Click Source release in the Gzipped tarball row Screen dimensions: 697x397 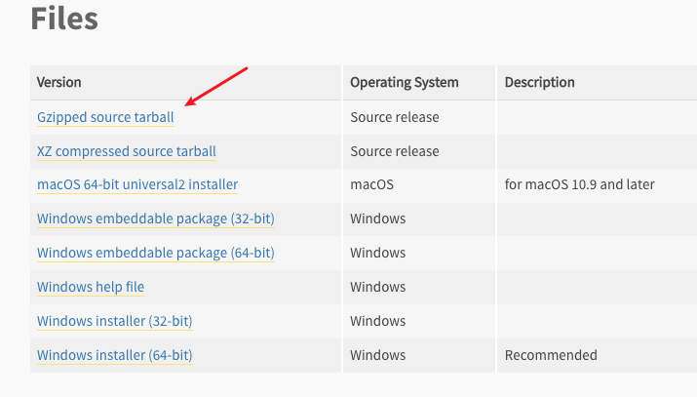tap(394, 117)
